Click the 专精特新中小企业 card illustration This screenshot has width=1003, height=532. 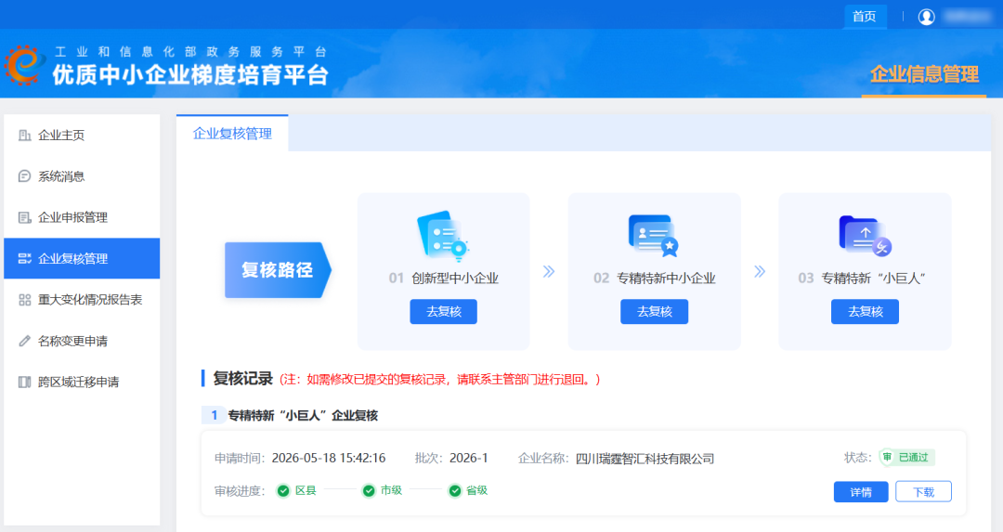(x=653, y=235)
